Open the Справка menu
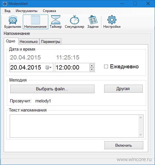The width and height of the screenshot is (155, 165). click(x=49, y=11)
